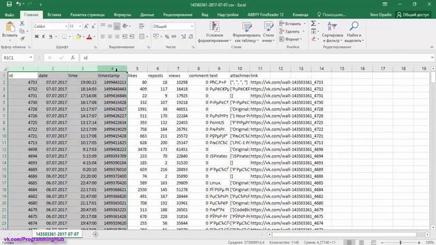
Task: Click the Fill down icon
Action: 313,31
